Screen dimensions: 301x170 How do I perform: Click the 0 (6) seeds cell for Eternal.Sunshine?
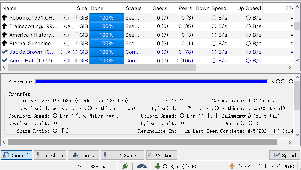[x=162, y=44]
